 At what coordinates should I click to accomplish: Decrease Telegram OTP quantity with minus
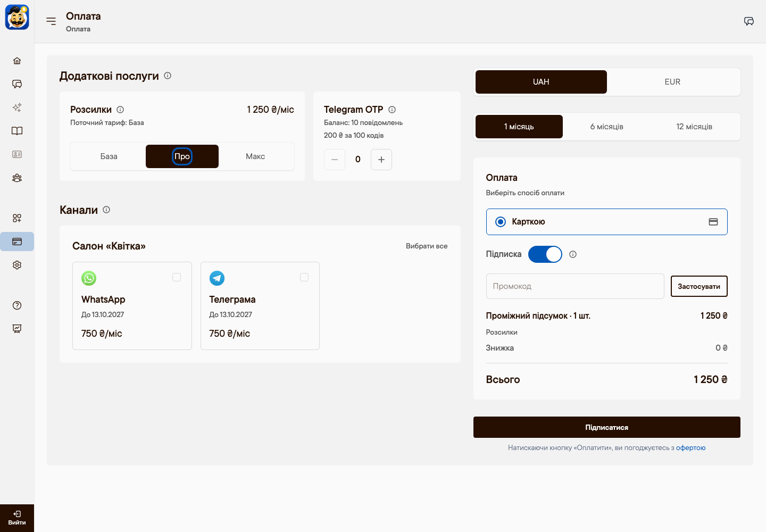(335, 160)
